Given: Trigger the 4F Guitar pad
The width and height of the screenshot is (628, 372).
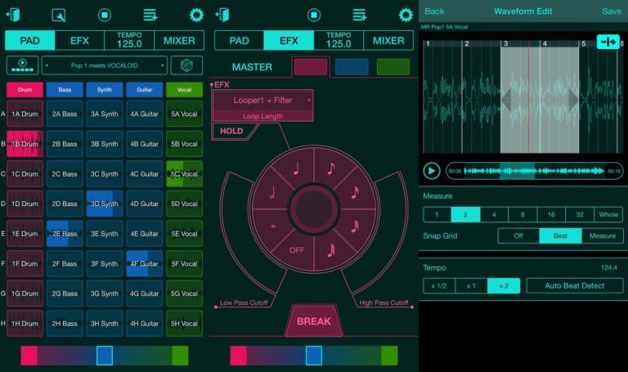Looking at the screenshot, I should pos(144,264).
